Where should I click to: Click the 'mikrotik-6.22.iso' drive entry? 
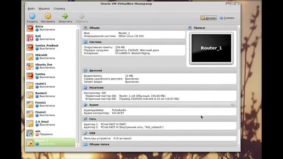point(149,99)
